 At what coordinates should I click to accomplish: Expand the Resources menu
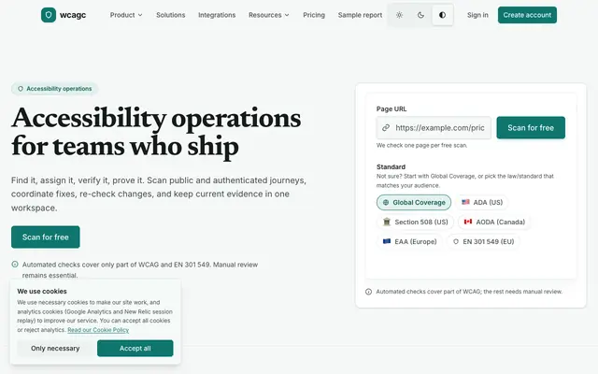[x=269, y=15]
